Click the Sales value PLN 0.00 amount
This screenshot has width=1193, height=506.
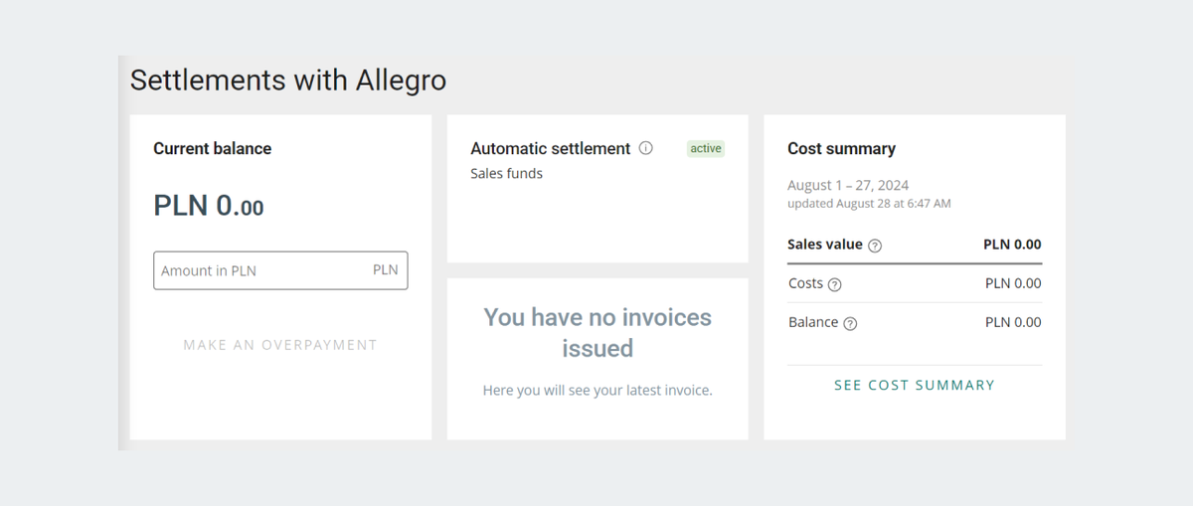[x=1012, y=245]
